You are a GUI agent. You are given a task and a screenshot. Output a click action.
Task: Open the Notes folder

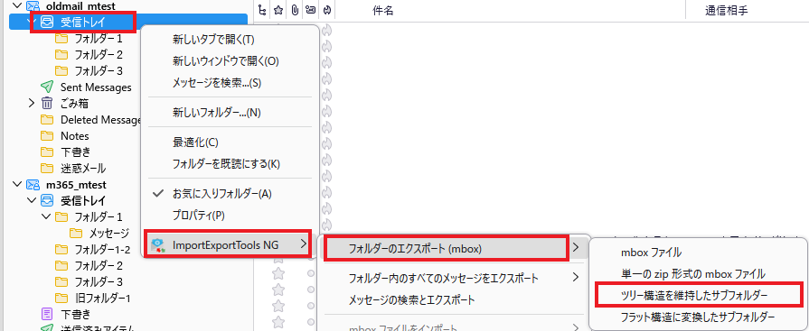75,136
